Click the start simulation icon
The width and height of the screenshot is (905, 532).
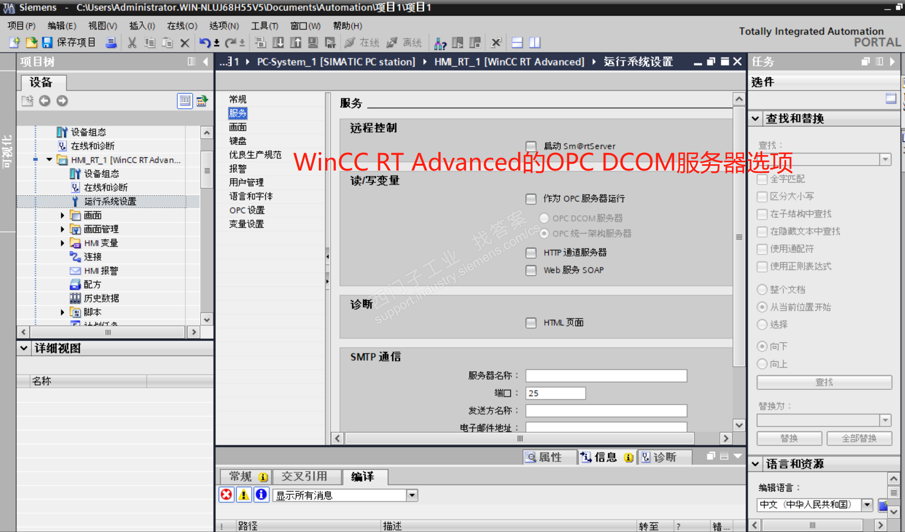(x=313, y=43)
